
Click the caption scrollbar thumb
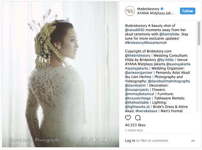[199, 34]
